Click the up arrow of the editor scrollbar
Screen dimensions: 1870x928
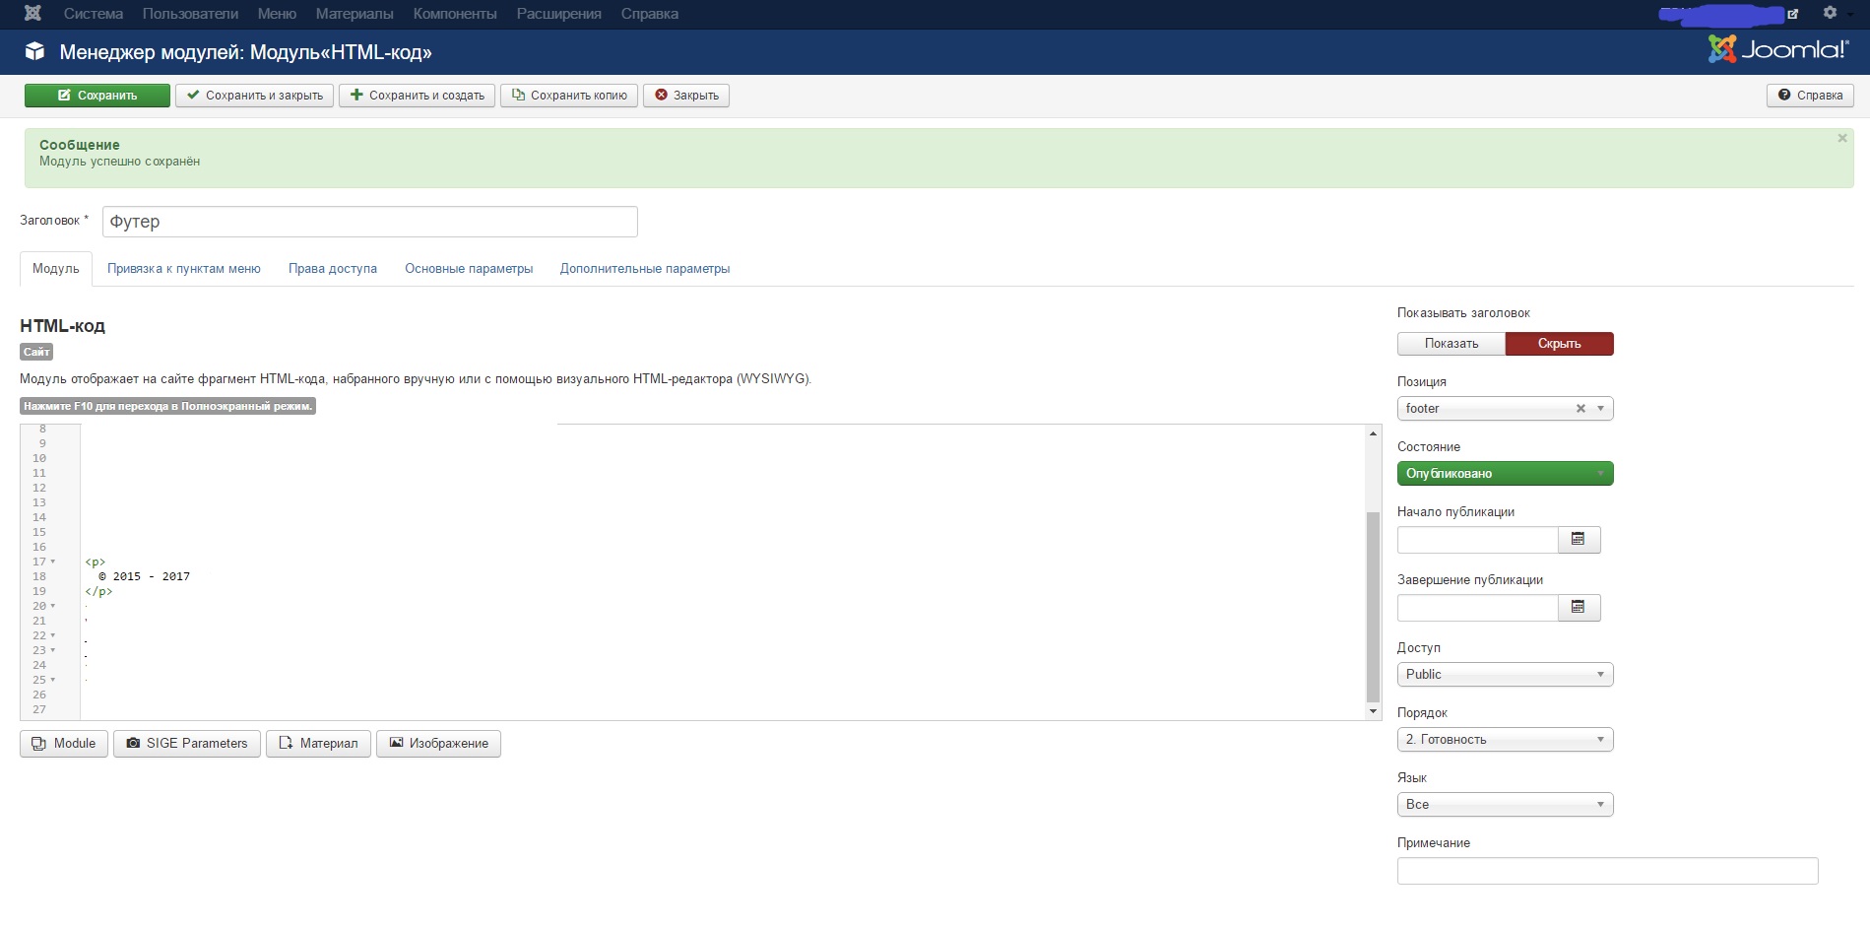tap(1373, 433)
